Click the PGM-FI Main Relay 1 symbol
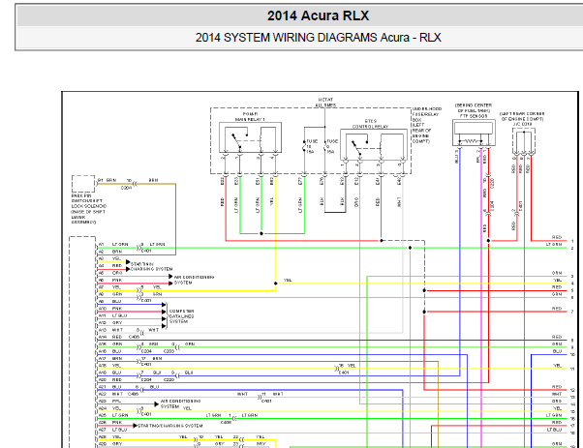The height and width of the screenshot is (448, 583). (x=250, y=137)
